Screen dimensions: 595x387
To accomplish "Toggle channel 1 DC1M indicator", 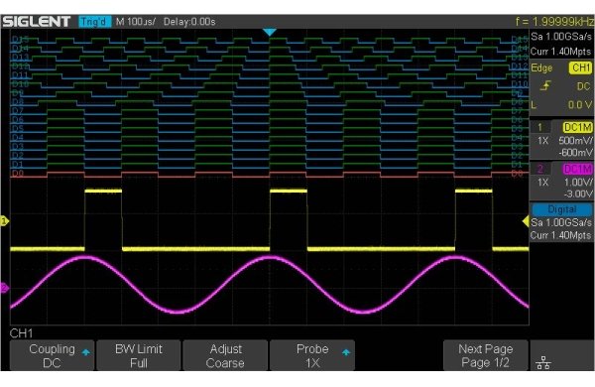I will 577,127.
